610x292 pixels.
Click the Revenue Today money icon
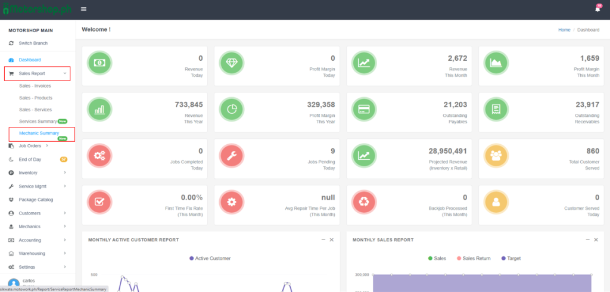pos(99,62)
